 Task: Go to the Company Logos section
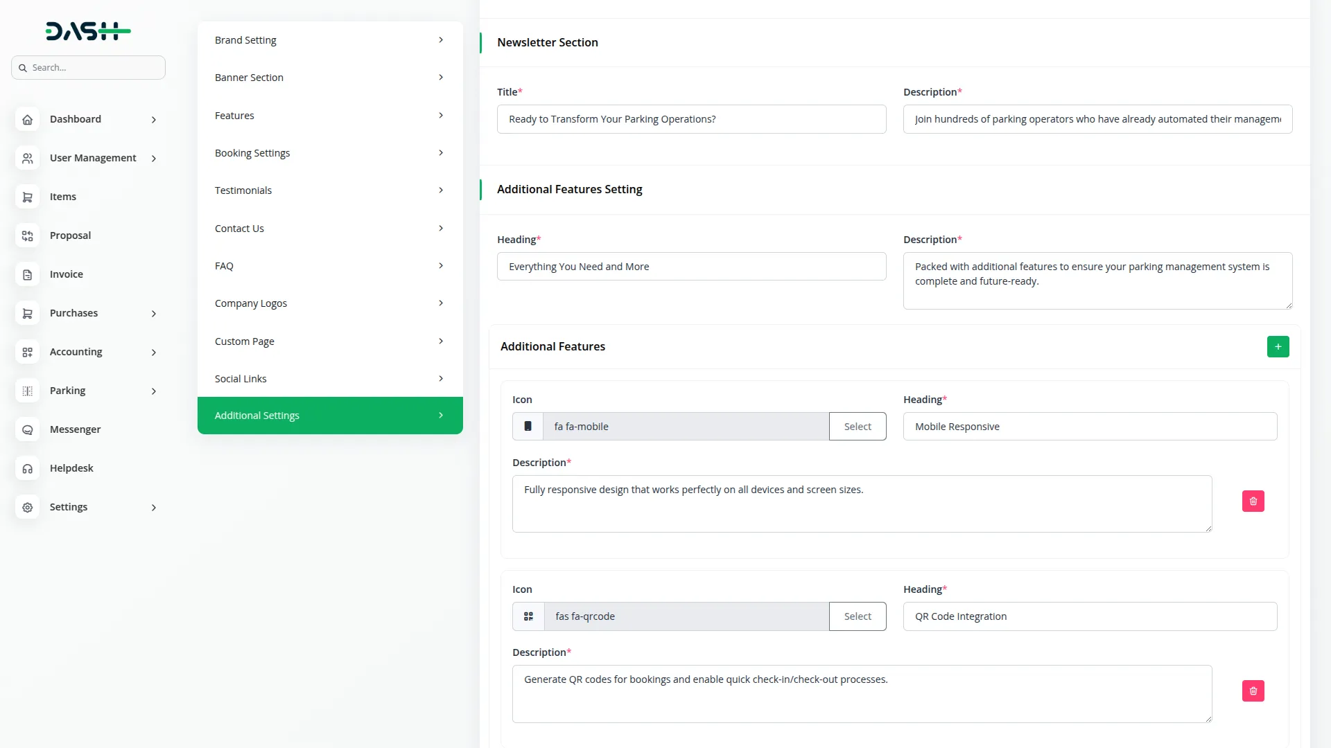coord(329,303)
